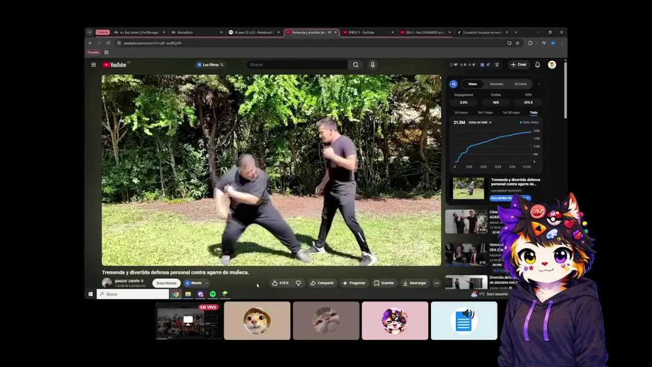Select the document-with-speaker participant tile
Viewport: 652px width, 367px height.
[464, 321]
